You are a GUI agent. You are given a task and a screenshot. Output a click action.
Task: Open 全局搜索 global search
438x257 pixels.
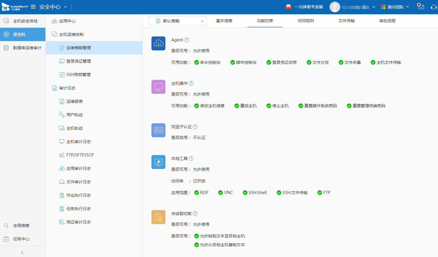pyautogui.click(x=21, y=226)
